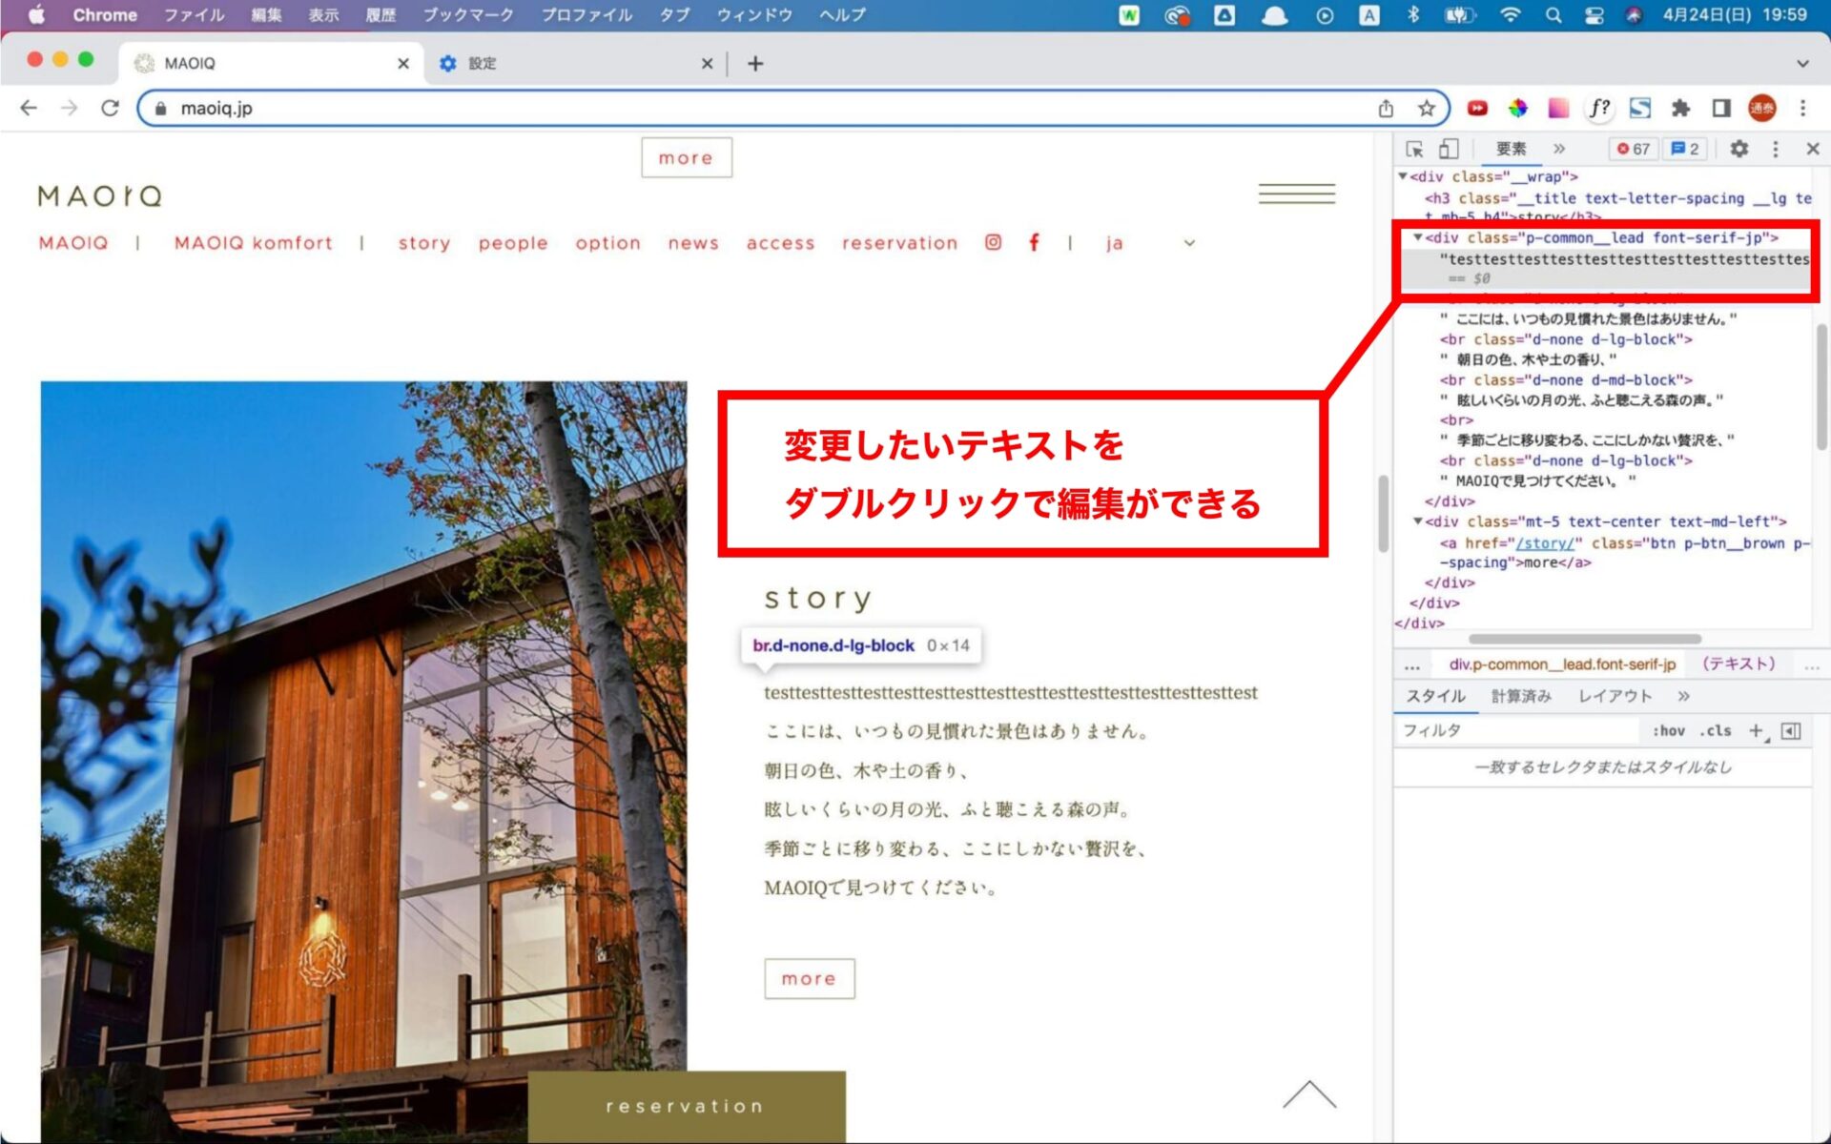Open the Instagram icon link
Image resolution: width=1831 pixels, height=1144 pixels.
[x=993, y=242]
